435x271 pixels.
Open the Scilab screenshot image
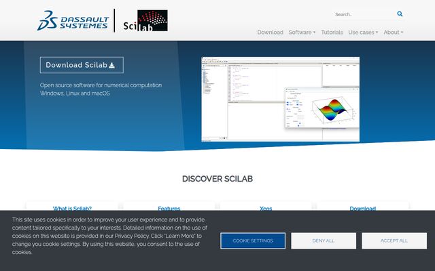280,100
